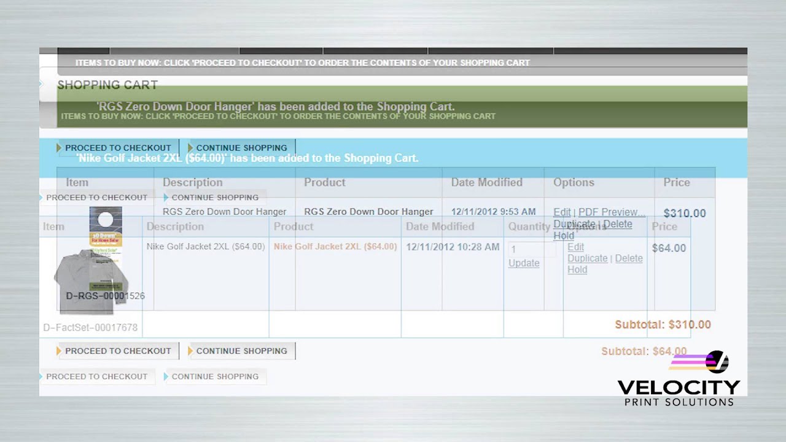The height and width of the screenshot is (442, 786).
Task: Click the date 12/11/2012 9:53 AM
Action: 493,212
